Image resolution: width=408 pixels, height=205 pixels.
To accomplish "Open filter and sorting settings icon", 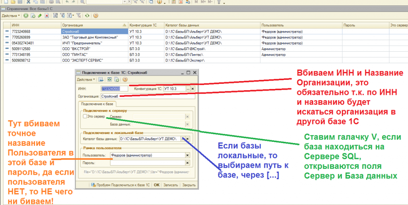I will point(55,16).
